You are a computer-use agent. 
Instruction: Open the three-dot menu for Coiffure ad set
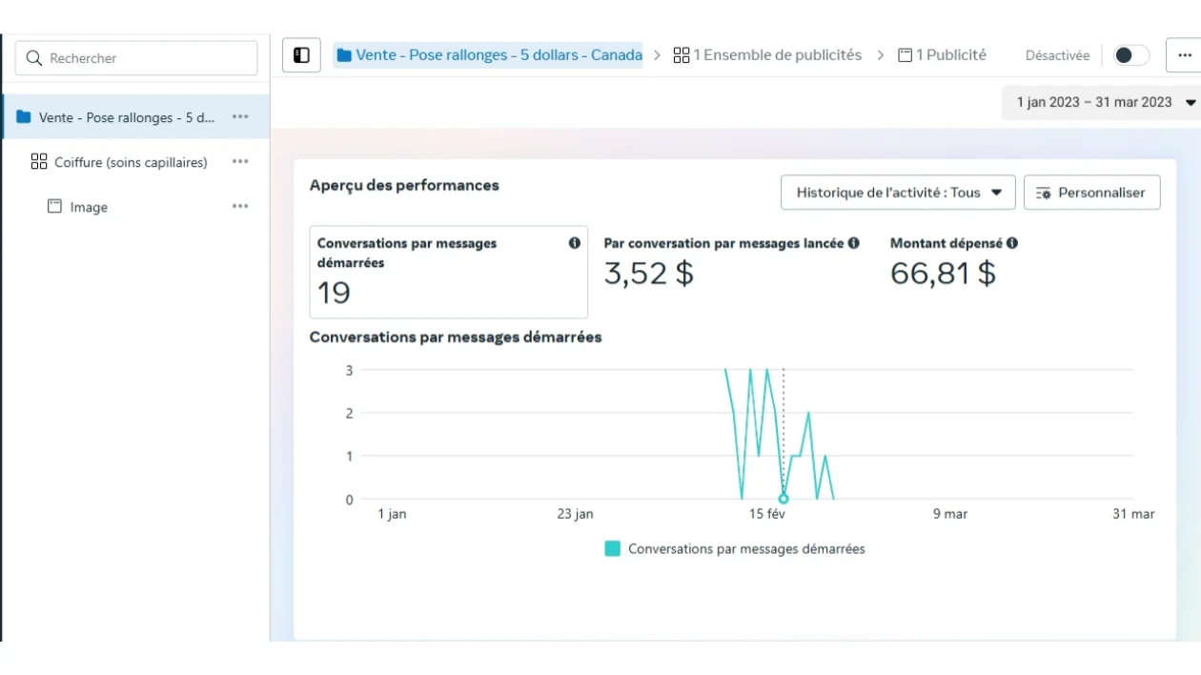tap(240, 162)
